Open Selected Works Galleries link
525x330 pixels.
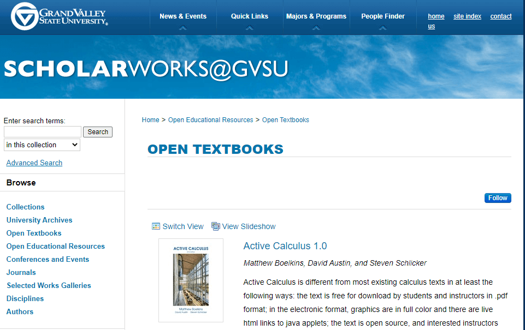click(x=49, y=285)
